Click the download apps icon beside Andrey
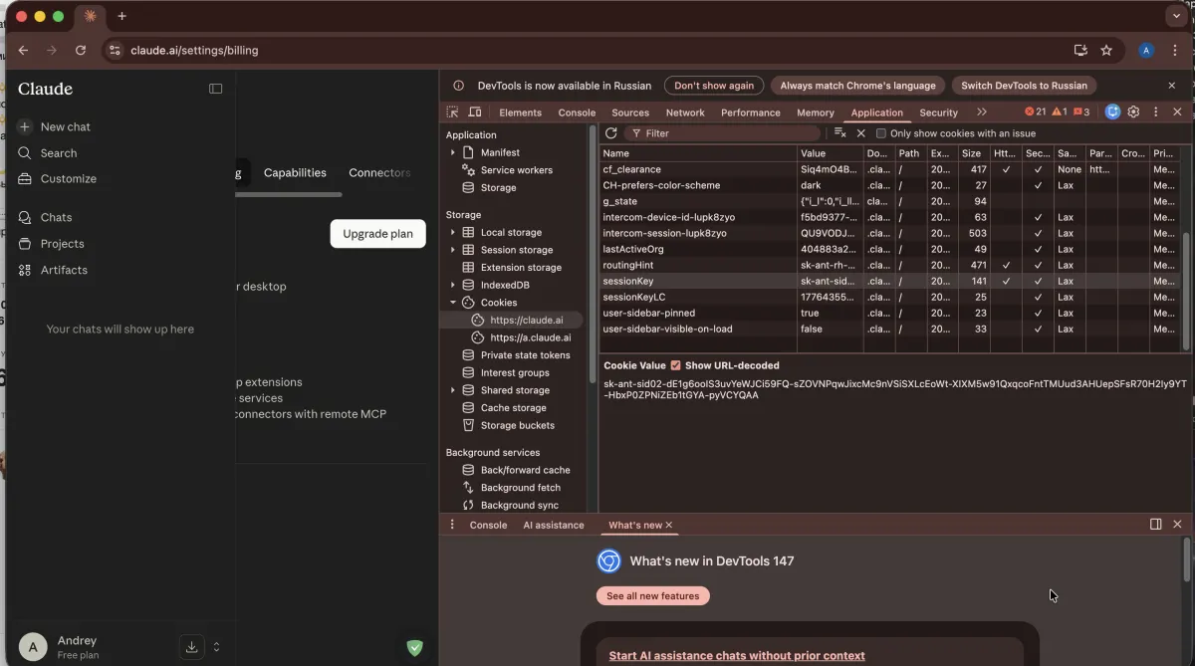The height and width of the screenshot is (666, 1195). [x=192, y=646]
